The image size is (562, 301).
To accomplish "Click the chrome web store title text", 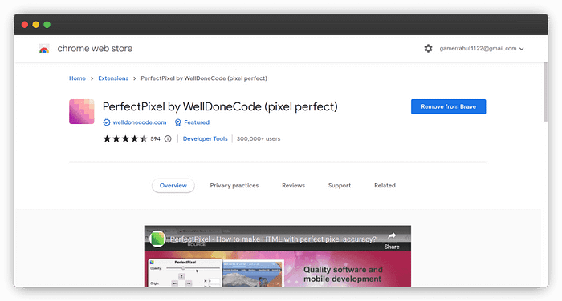I will 95,48.
